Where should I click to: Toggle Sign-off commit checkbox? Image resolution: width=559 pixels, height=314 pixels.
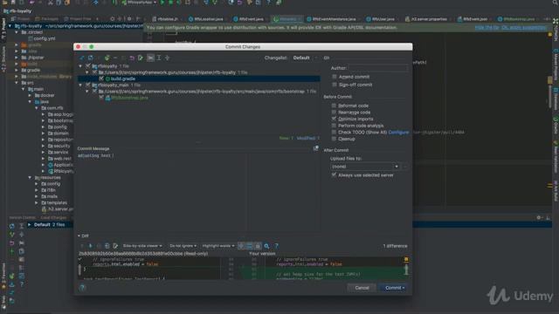point(334,85)
